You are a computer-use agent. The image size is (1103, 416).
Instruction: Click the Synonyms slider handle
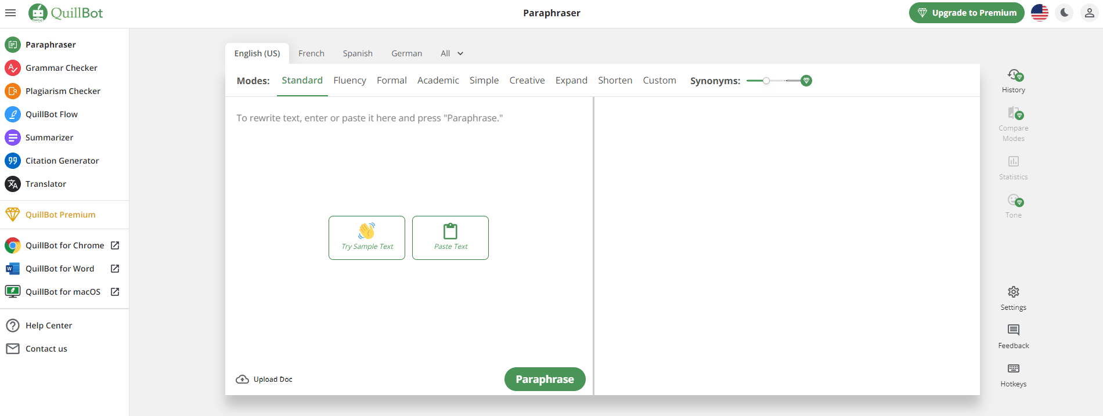pos(766,81)
